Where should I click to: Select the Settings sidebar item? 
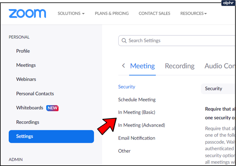51,136
